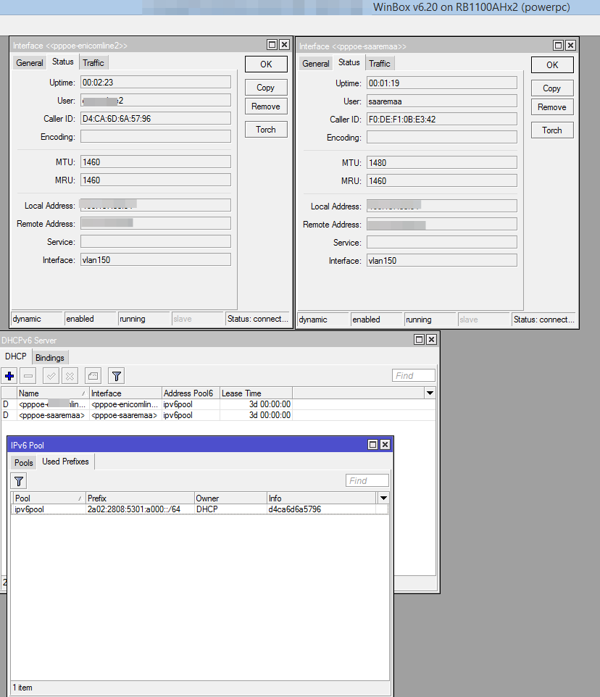Sort IPv6 Pool table by Prefix column
This screenshot has width=600, height=697.
140,498
